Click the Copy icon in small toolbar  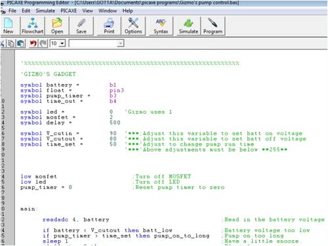click(11, 43)
